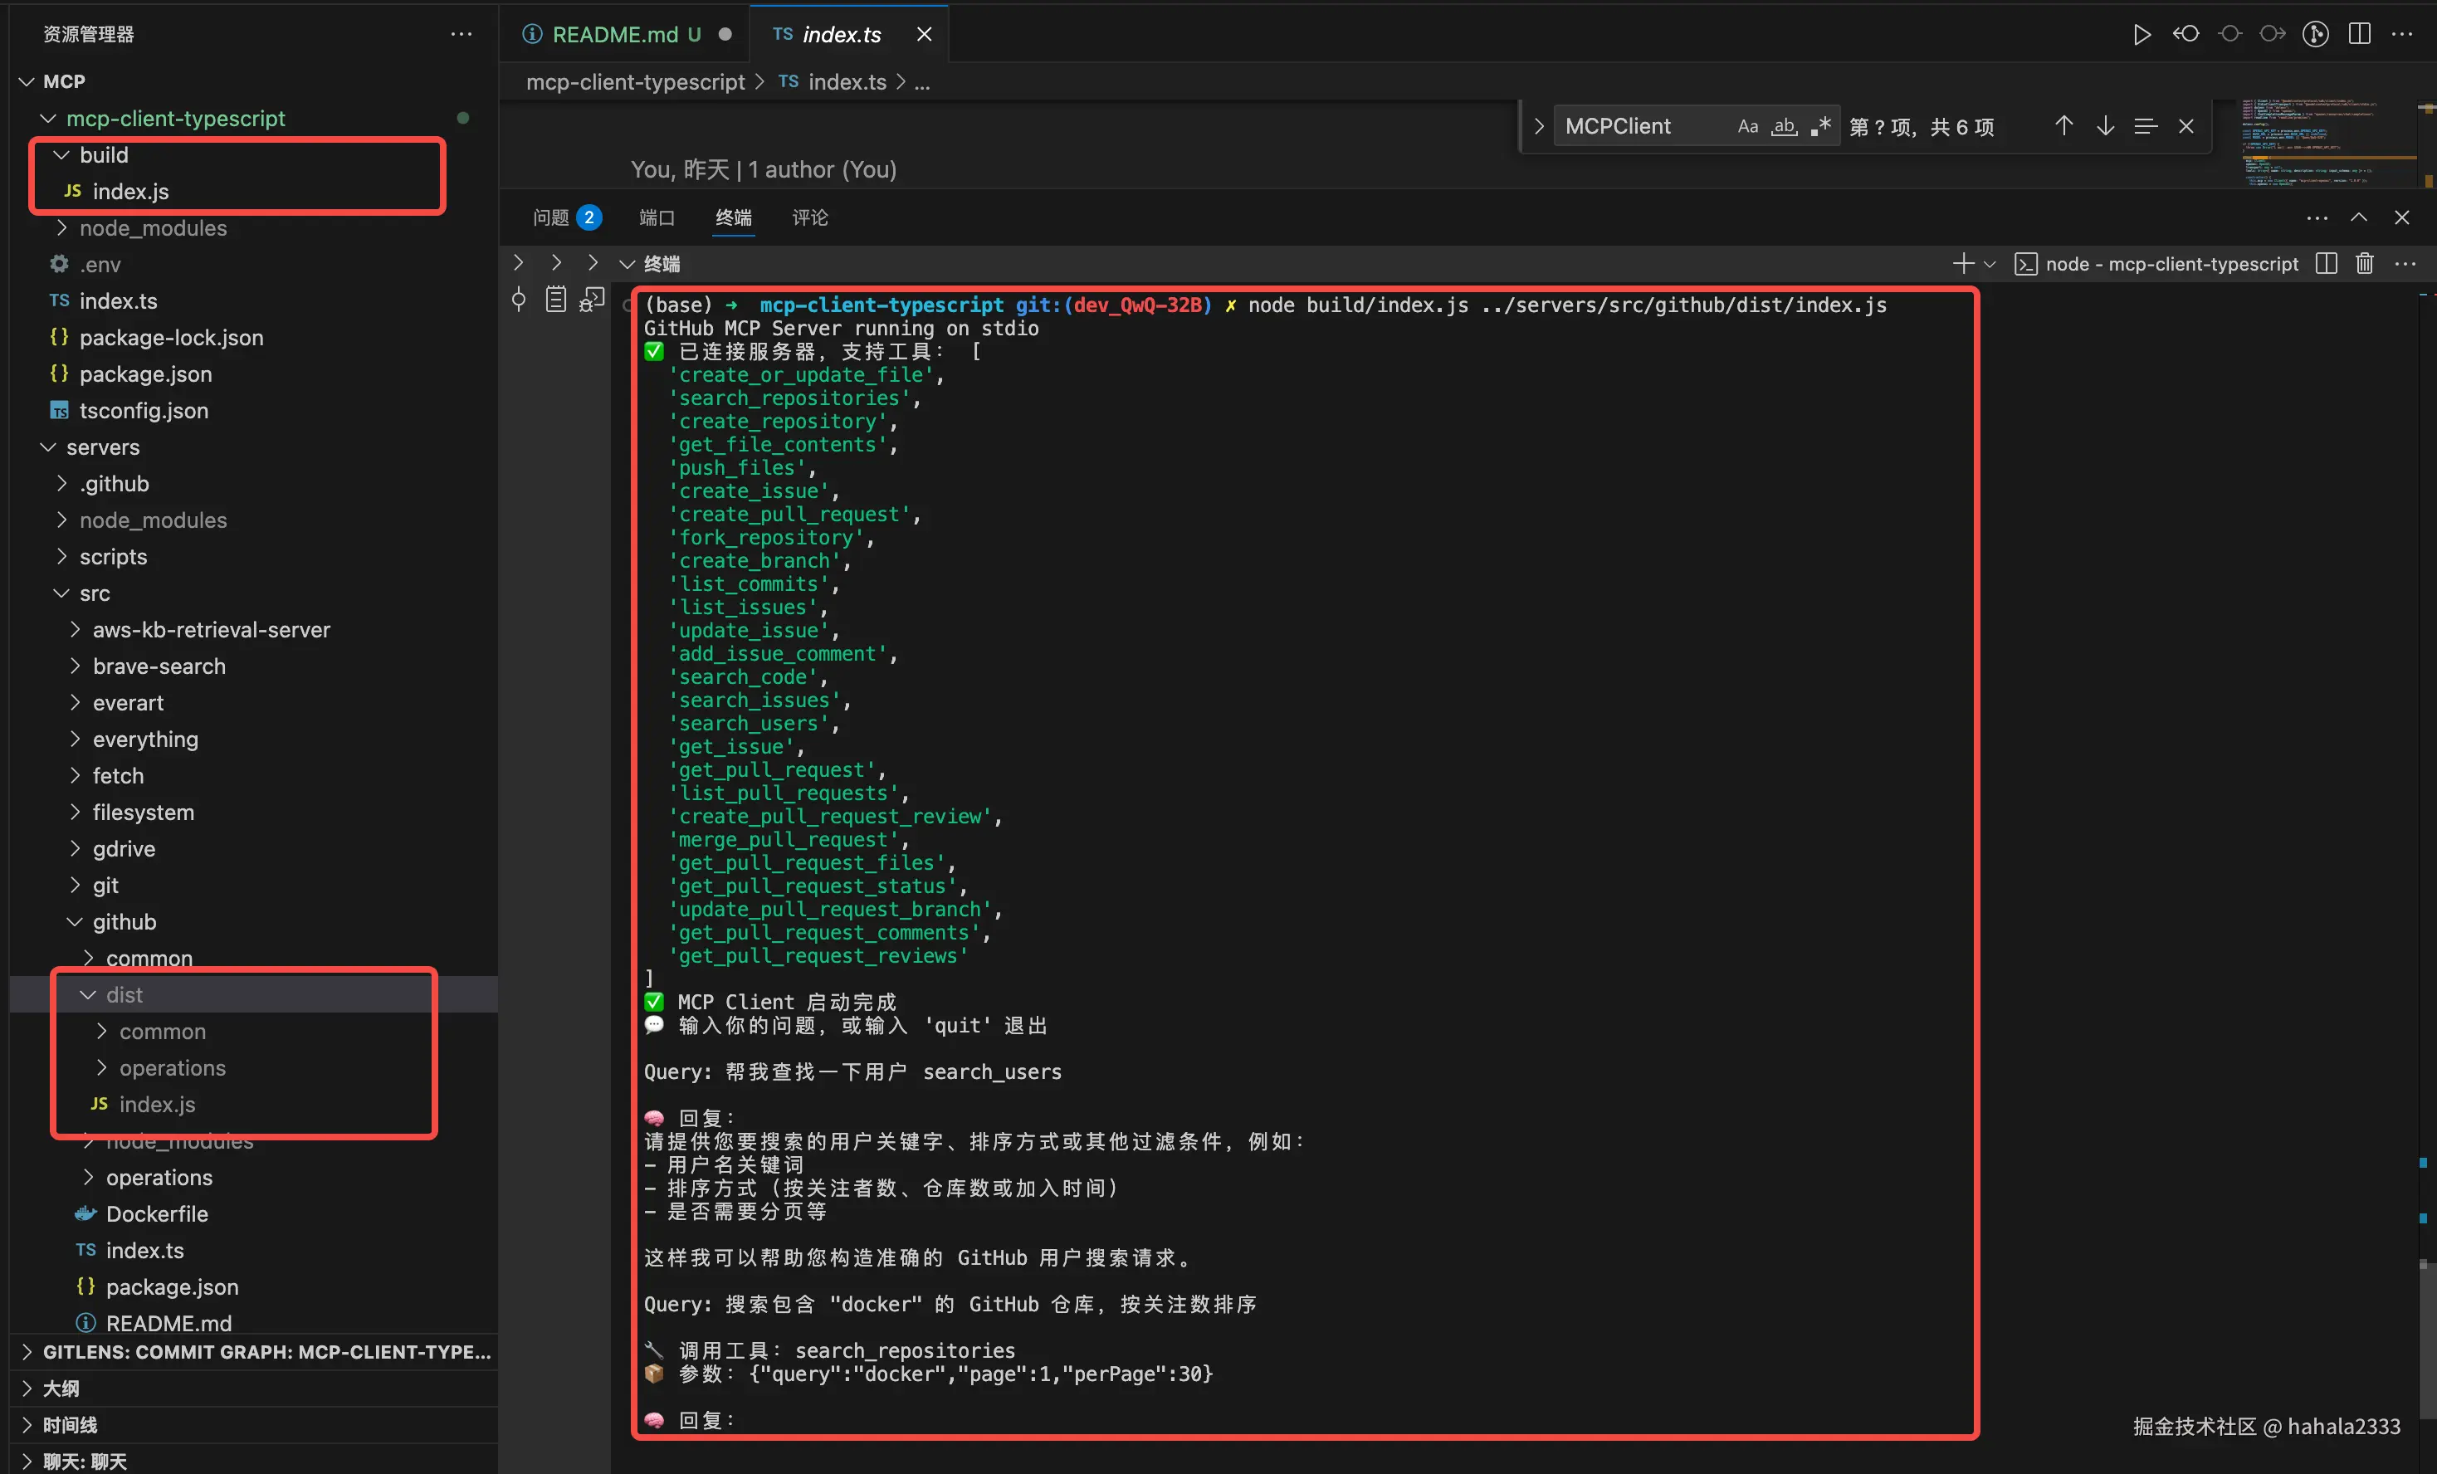Open new terminal launch profile dropdown
This screenshot has width=2437, height=1474.
[1990, 264]
